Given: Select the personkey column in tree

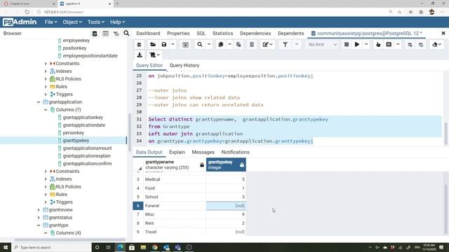Looking at the screenshot, I should [x=73, y=133].
